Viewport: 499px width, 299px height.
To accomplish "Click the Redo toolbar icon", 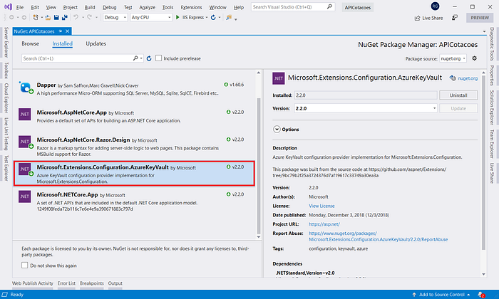I will pyautogui.click(x=89, y=18).
